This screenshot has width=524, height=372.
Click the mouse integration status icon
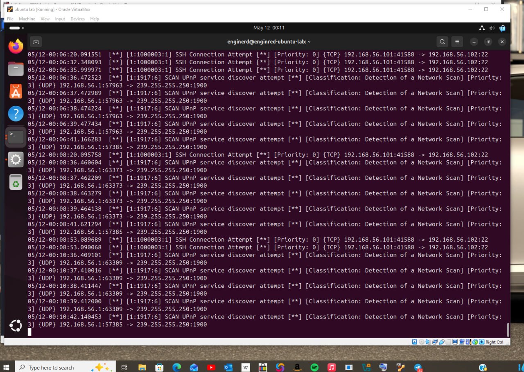click(475, 342)
